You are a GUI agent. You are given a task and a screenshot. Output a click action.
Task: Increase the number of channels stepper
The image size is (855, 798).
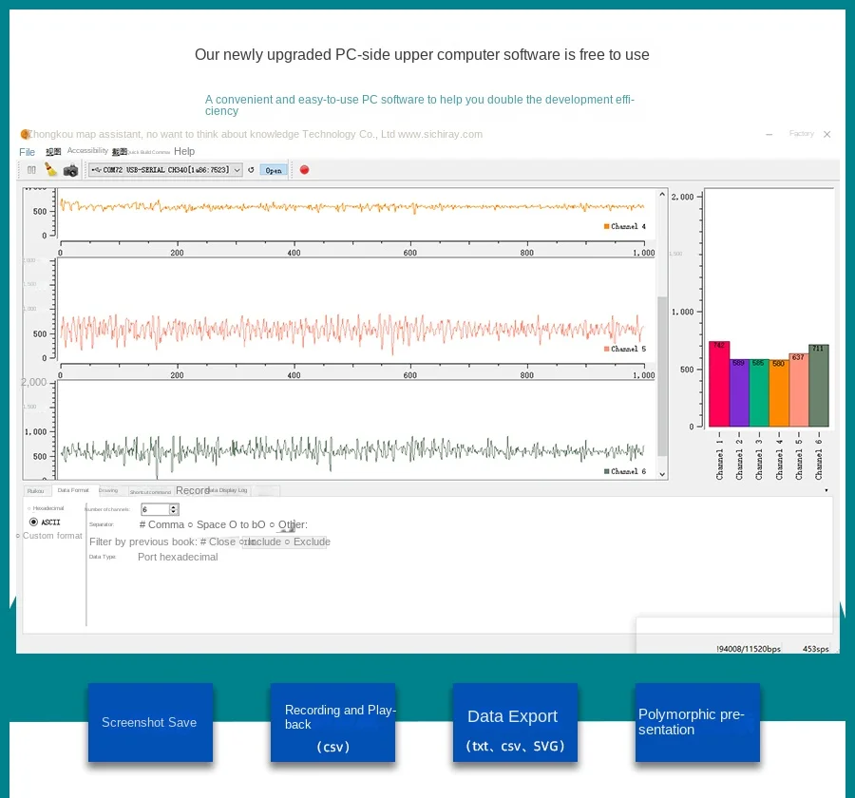coord(174,507)
